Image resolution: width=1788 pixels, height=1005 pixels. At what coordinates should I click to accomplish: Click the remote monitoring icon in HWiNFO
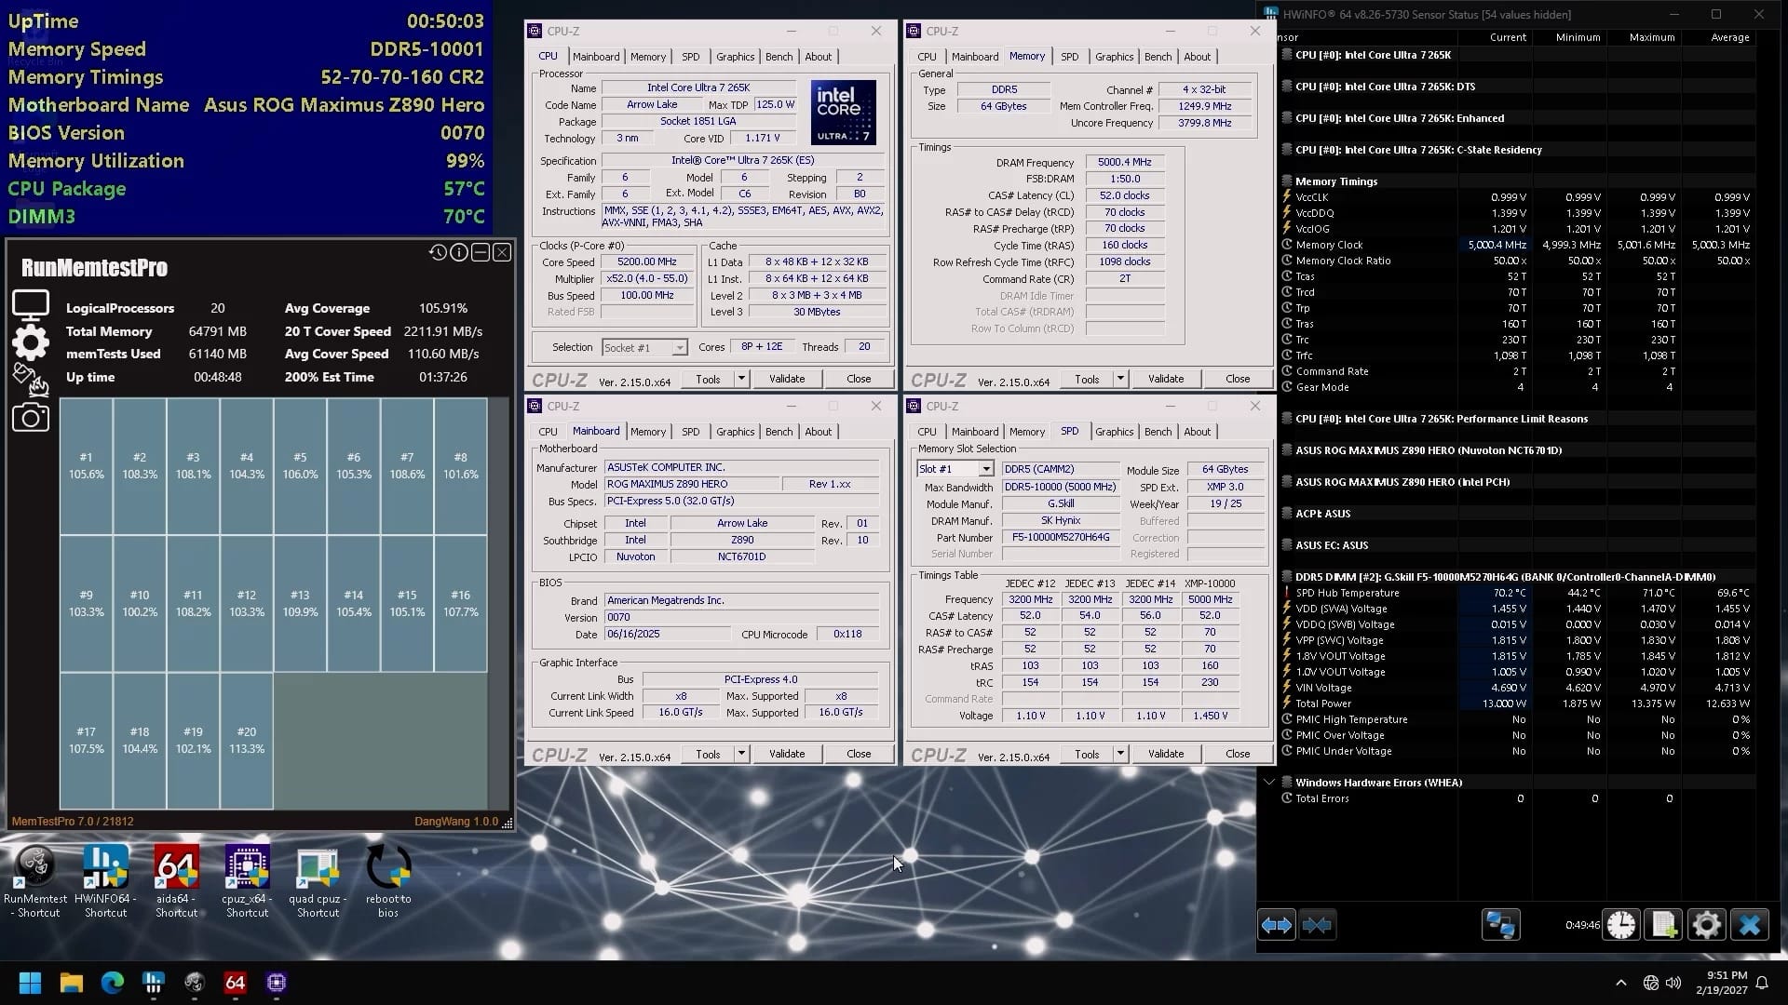pyautogui.click(x=1500, y=924)
